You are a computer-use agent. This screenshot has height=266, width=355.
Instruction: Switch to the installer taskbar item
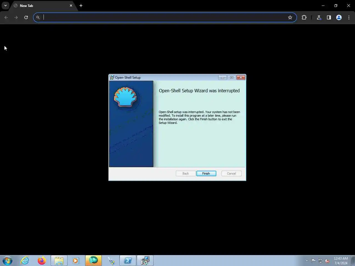(x=145, y=261)
